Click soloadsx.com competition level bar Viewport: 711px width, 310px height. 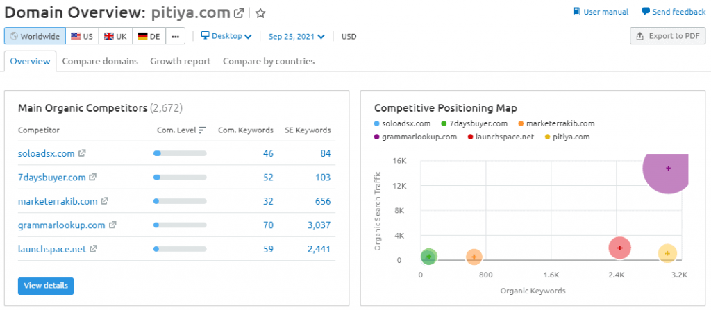pyautogui.click(x=180, y=154)
